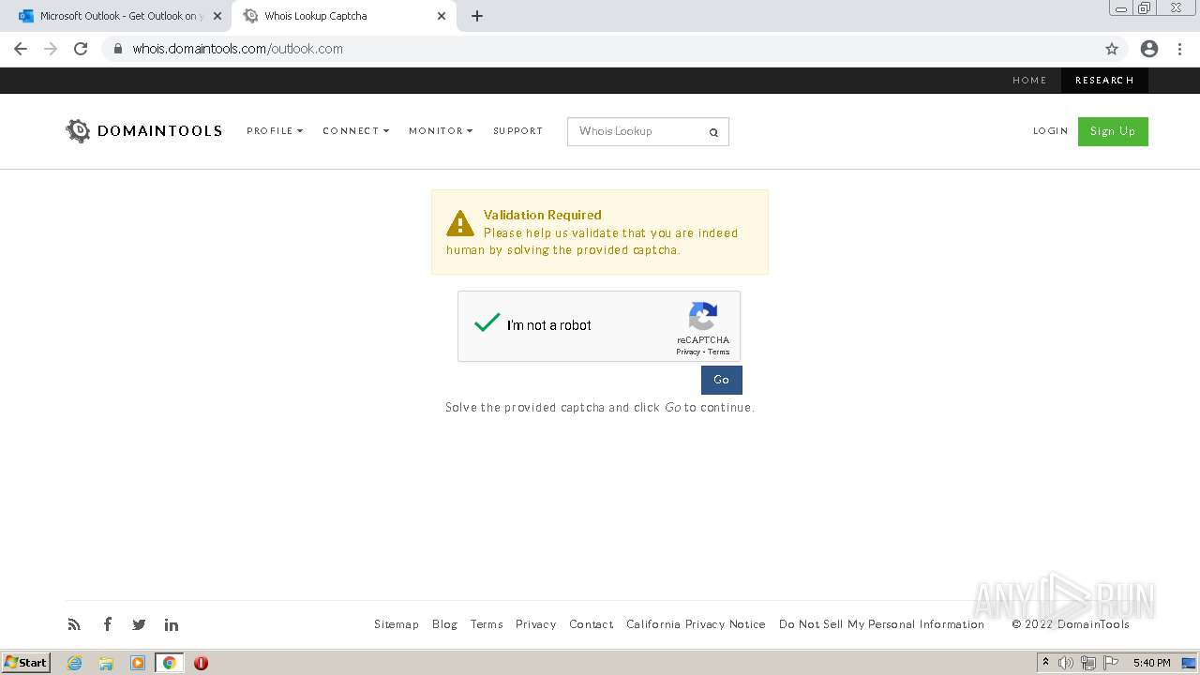Open the Sitemap footer link
The height and width of the screenshot is (675, 1200).
(397, 624)
